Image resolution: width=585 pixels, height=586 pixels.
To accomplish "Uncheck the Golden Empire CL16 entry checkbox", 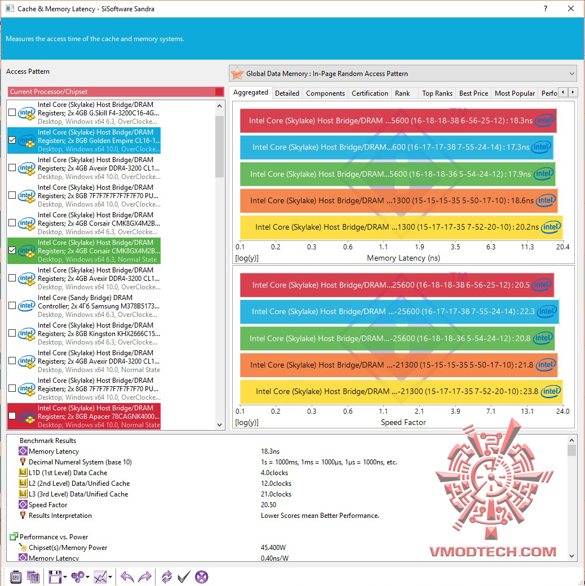I will click(12, 140).
